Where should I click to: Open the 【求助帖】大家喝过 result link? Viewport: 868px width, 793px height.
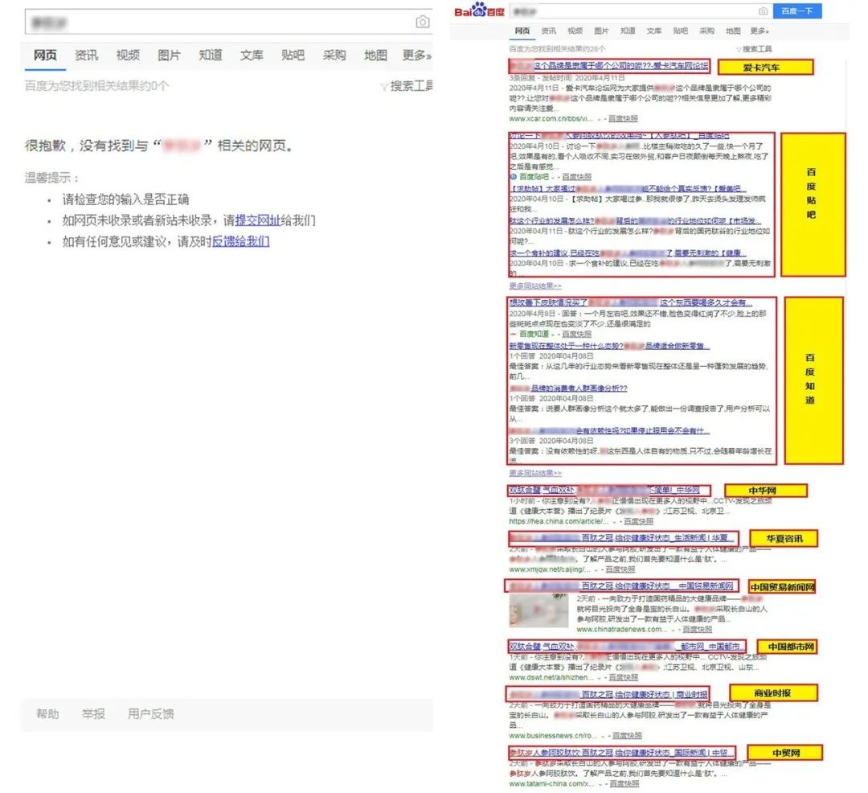tap(628, 189)
